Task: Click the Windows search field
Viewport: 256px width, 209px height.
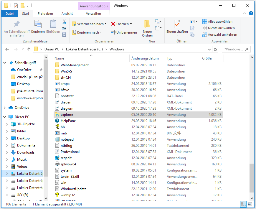Action: (236, 49)
